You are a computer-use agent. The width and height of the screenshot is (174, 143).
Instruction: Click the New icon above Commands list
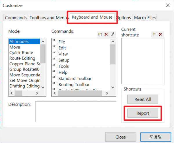coord(100,35)
